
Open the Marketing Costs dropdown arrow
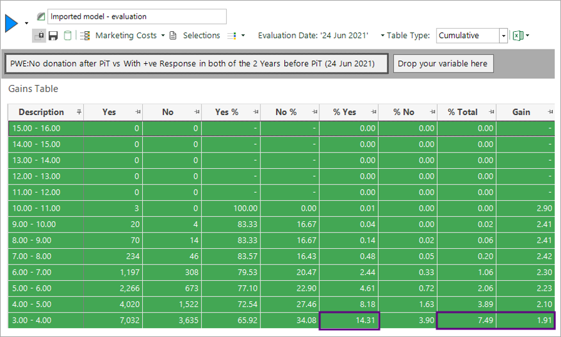[x=163, y=36]
